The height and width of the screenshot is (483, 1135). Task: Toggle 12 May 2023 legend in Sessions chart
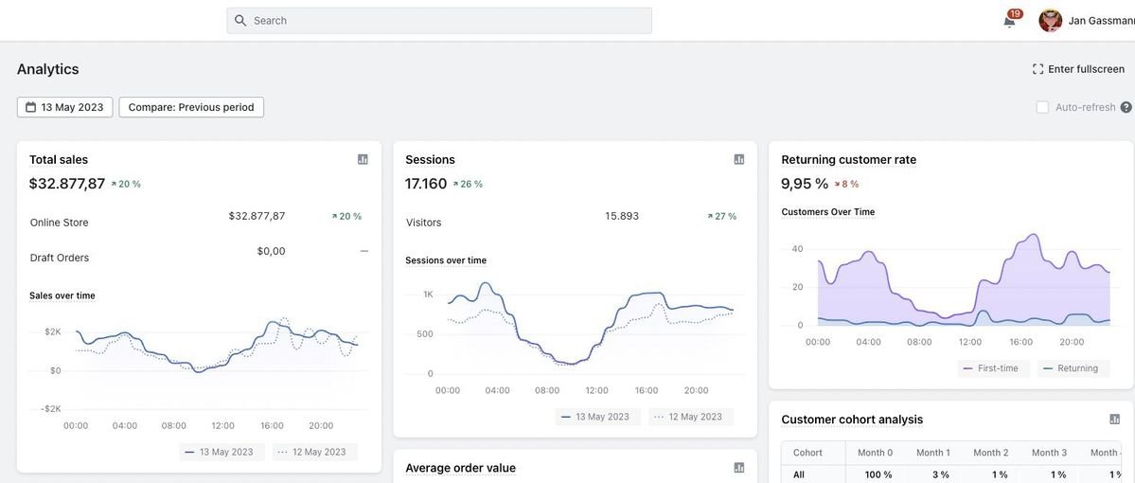(x=689, y=417)
